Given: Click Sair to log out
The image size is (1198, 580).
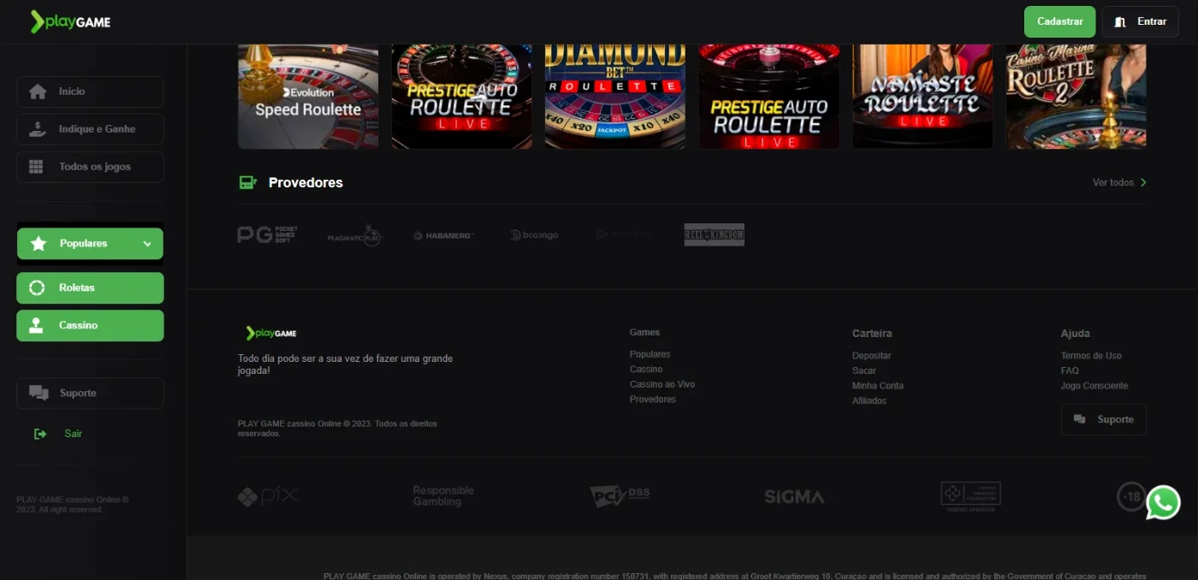Looking at the screenshot, I should [x=58, y=434].
